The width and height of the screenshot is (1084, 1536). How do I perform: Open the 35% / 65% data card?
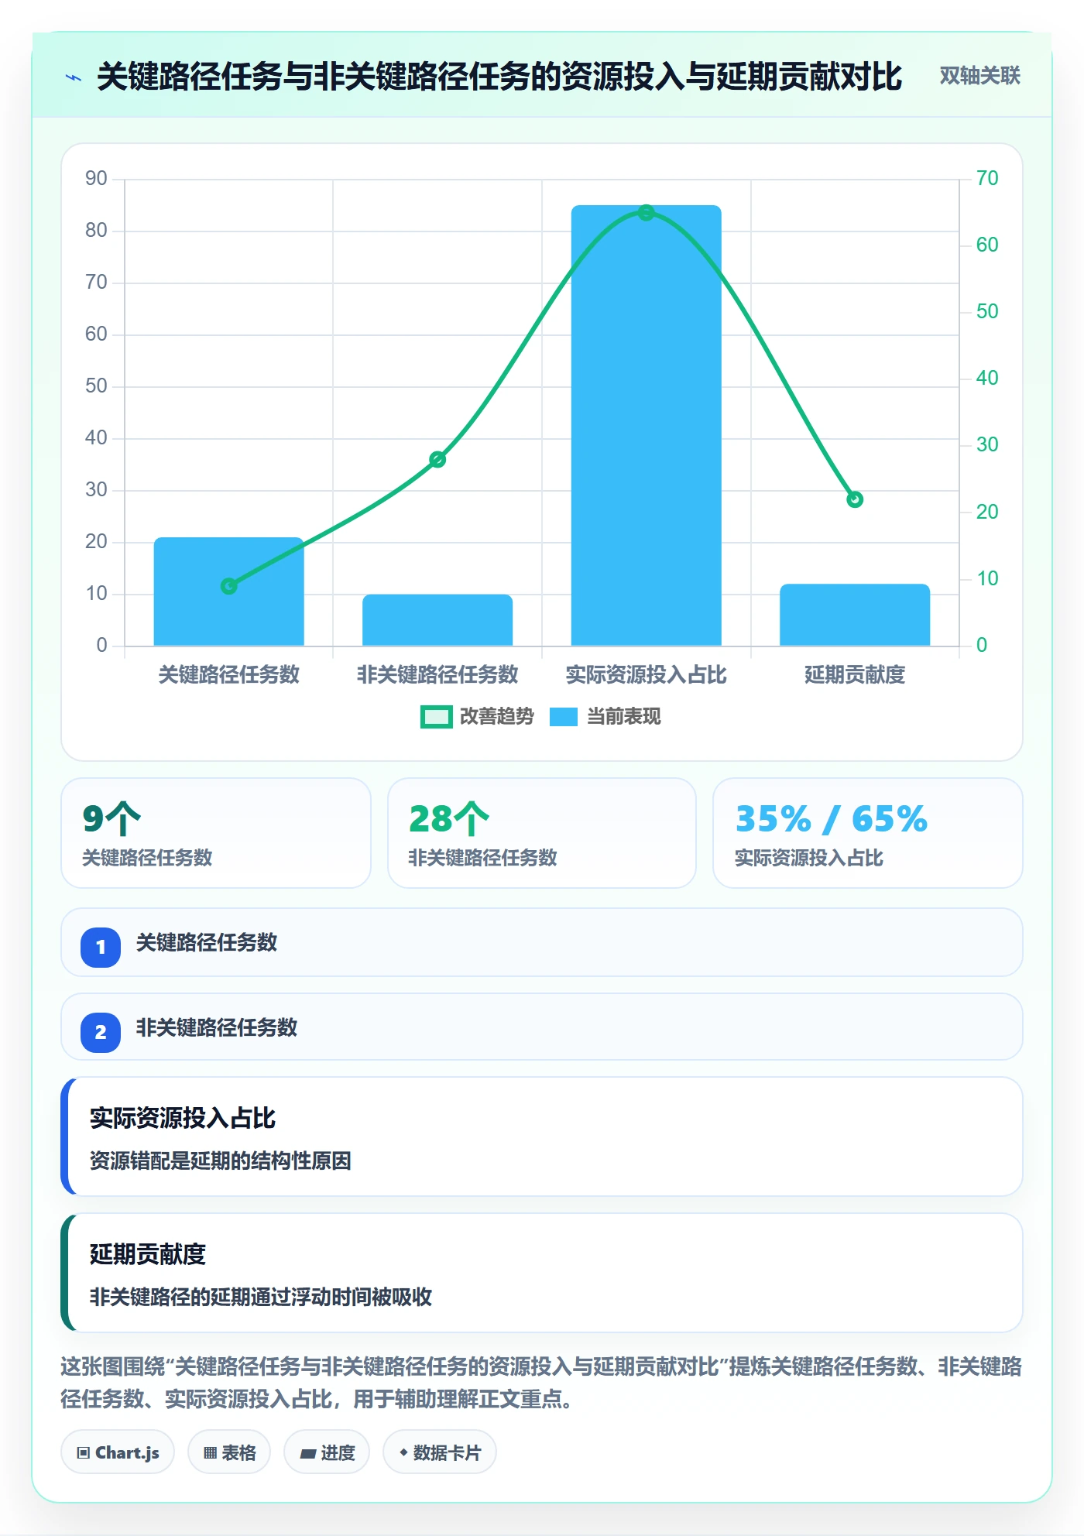[868, 833]
